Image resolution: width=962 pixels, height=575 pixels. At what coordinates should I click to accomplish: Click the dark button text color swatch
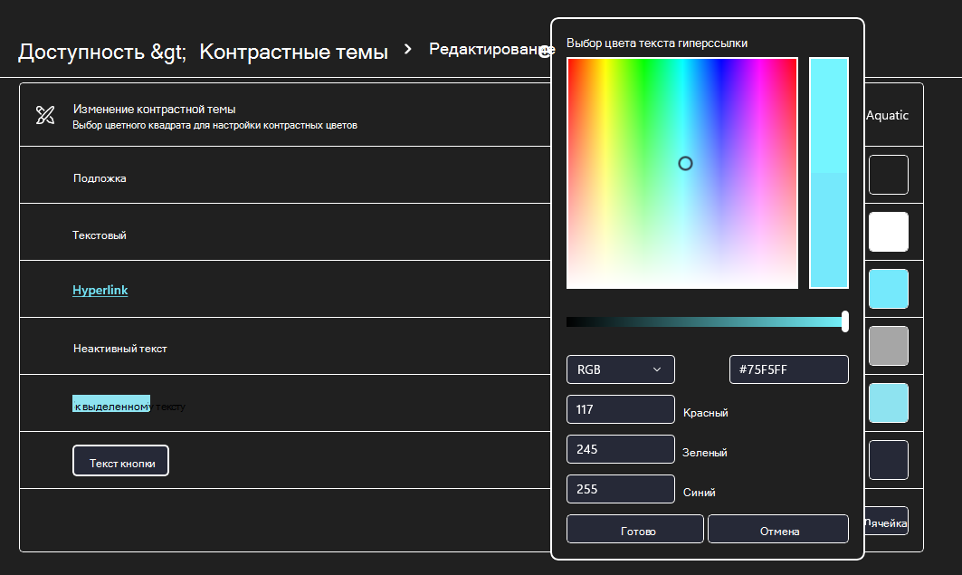pyautogui.click(x=888, y=460)
